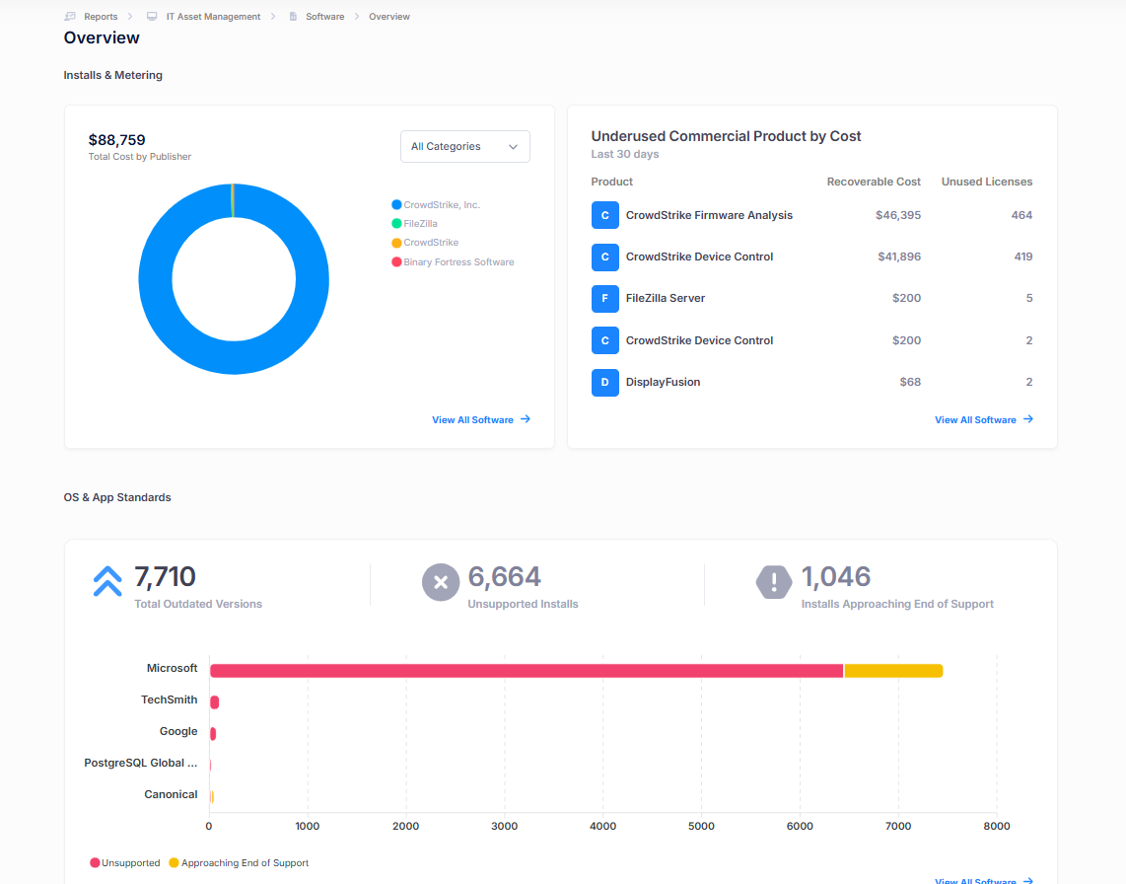This screenshot has height=884, width=1126.
Task: Click the Unsupported Installs X icon
Action: point(440,582)
